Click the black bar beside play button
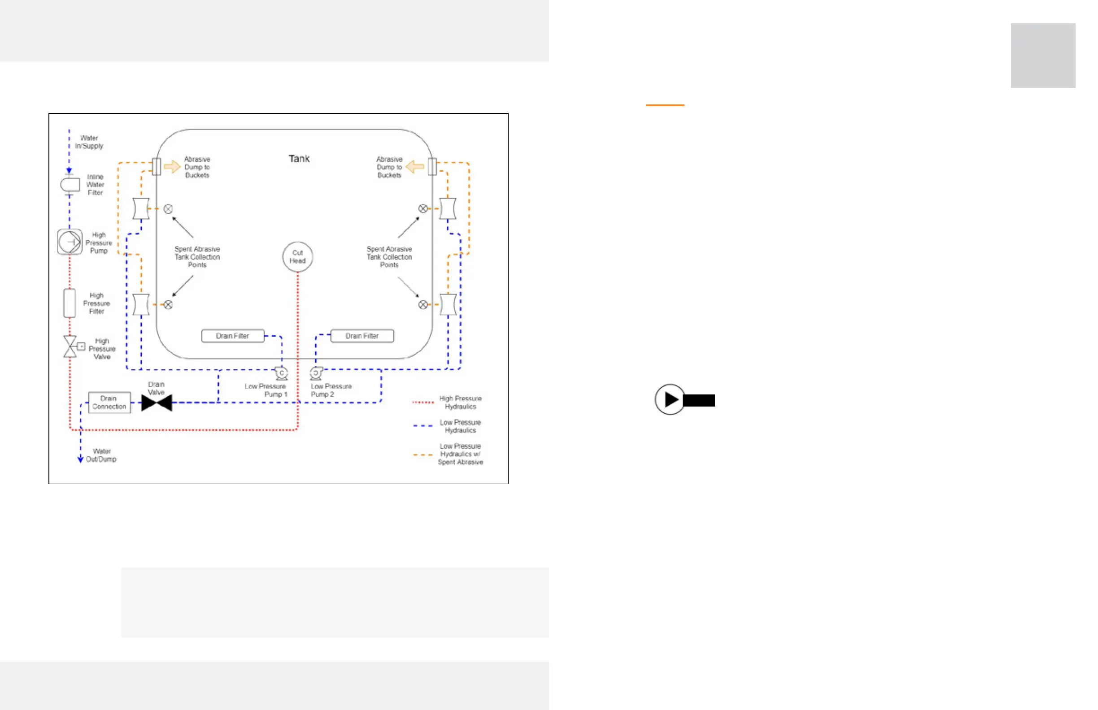Image resolution: width=1098 pixels, height=710 pixels. (x=699, y=400)
